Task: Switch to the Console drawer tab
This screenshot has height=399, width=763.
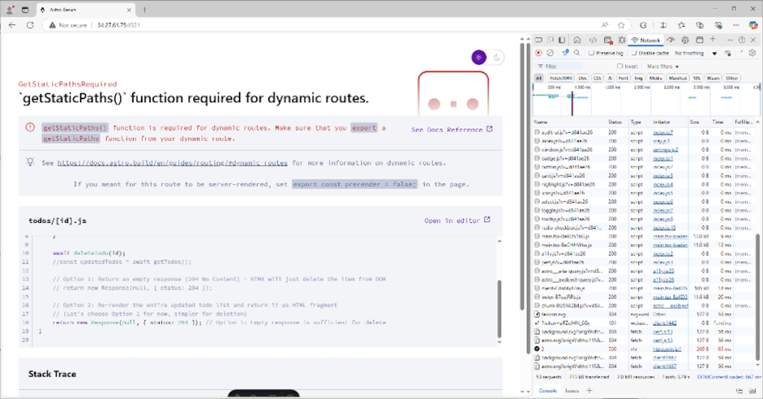Action: (x=548, y=390)
